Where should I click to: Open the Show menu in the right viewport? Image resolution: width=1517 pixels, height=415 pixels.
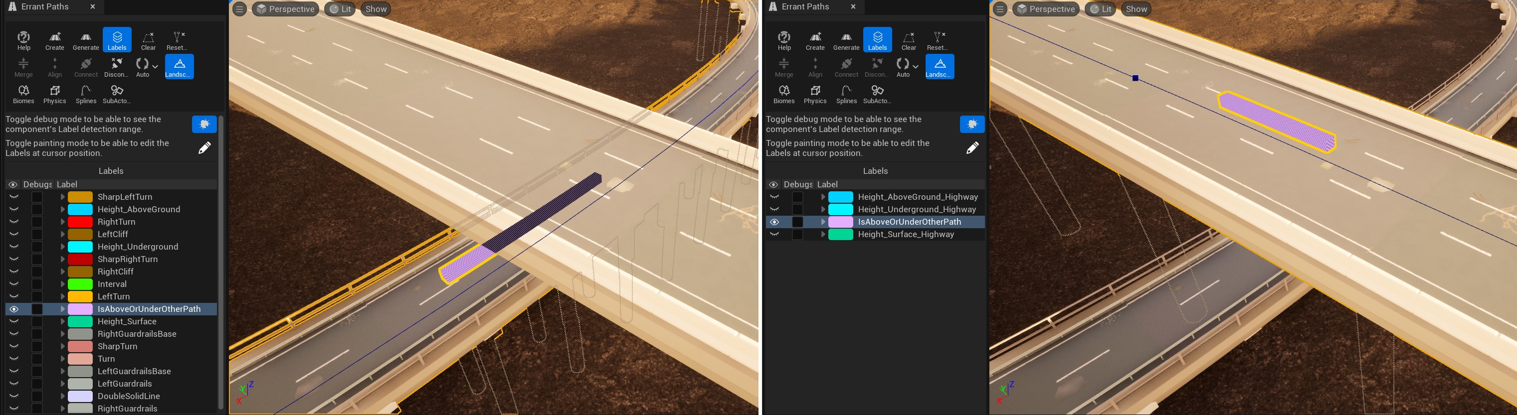click(x=1136, y=9)
